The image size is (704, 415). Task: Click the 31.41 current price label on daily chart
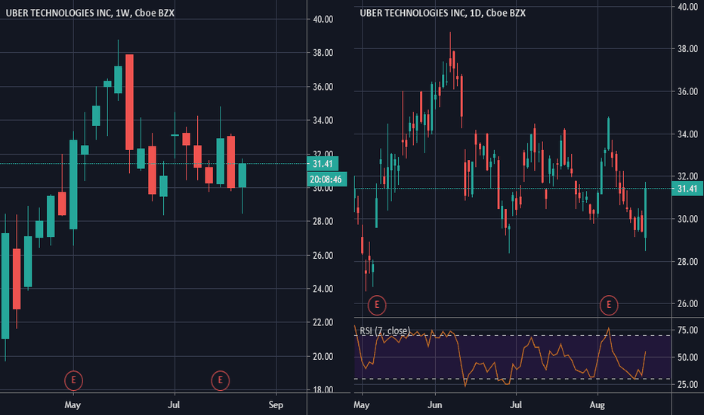(x=687, y=189)
